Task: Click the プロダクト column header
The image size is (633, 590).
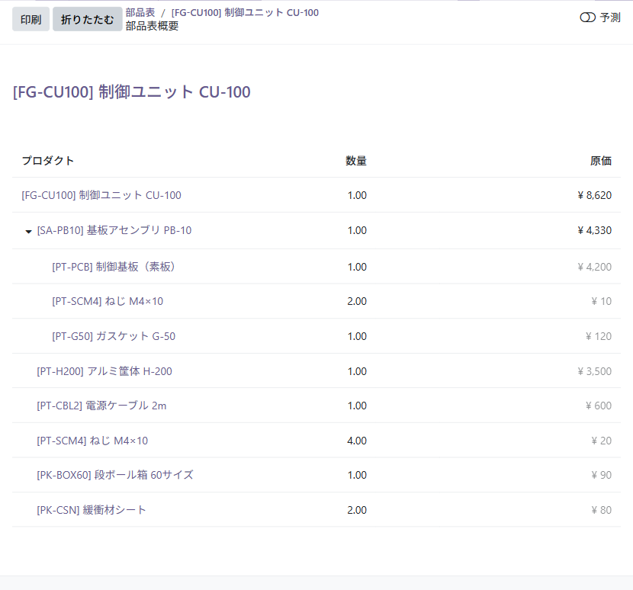Action: [x=47, y=161]
